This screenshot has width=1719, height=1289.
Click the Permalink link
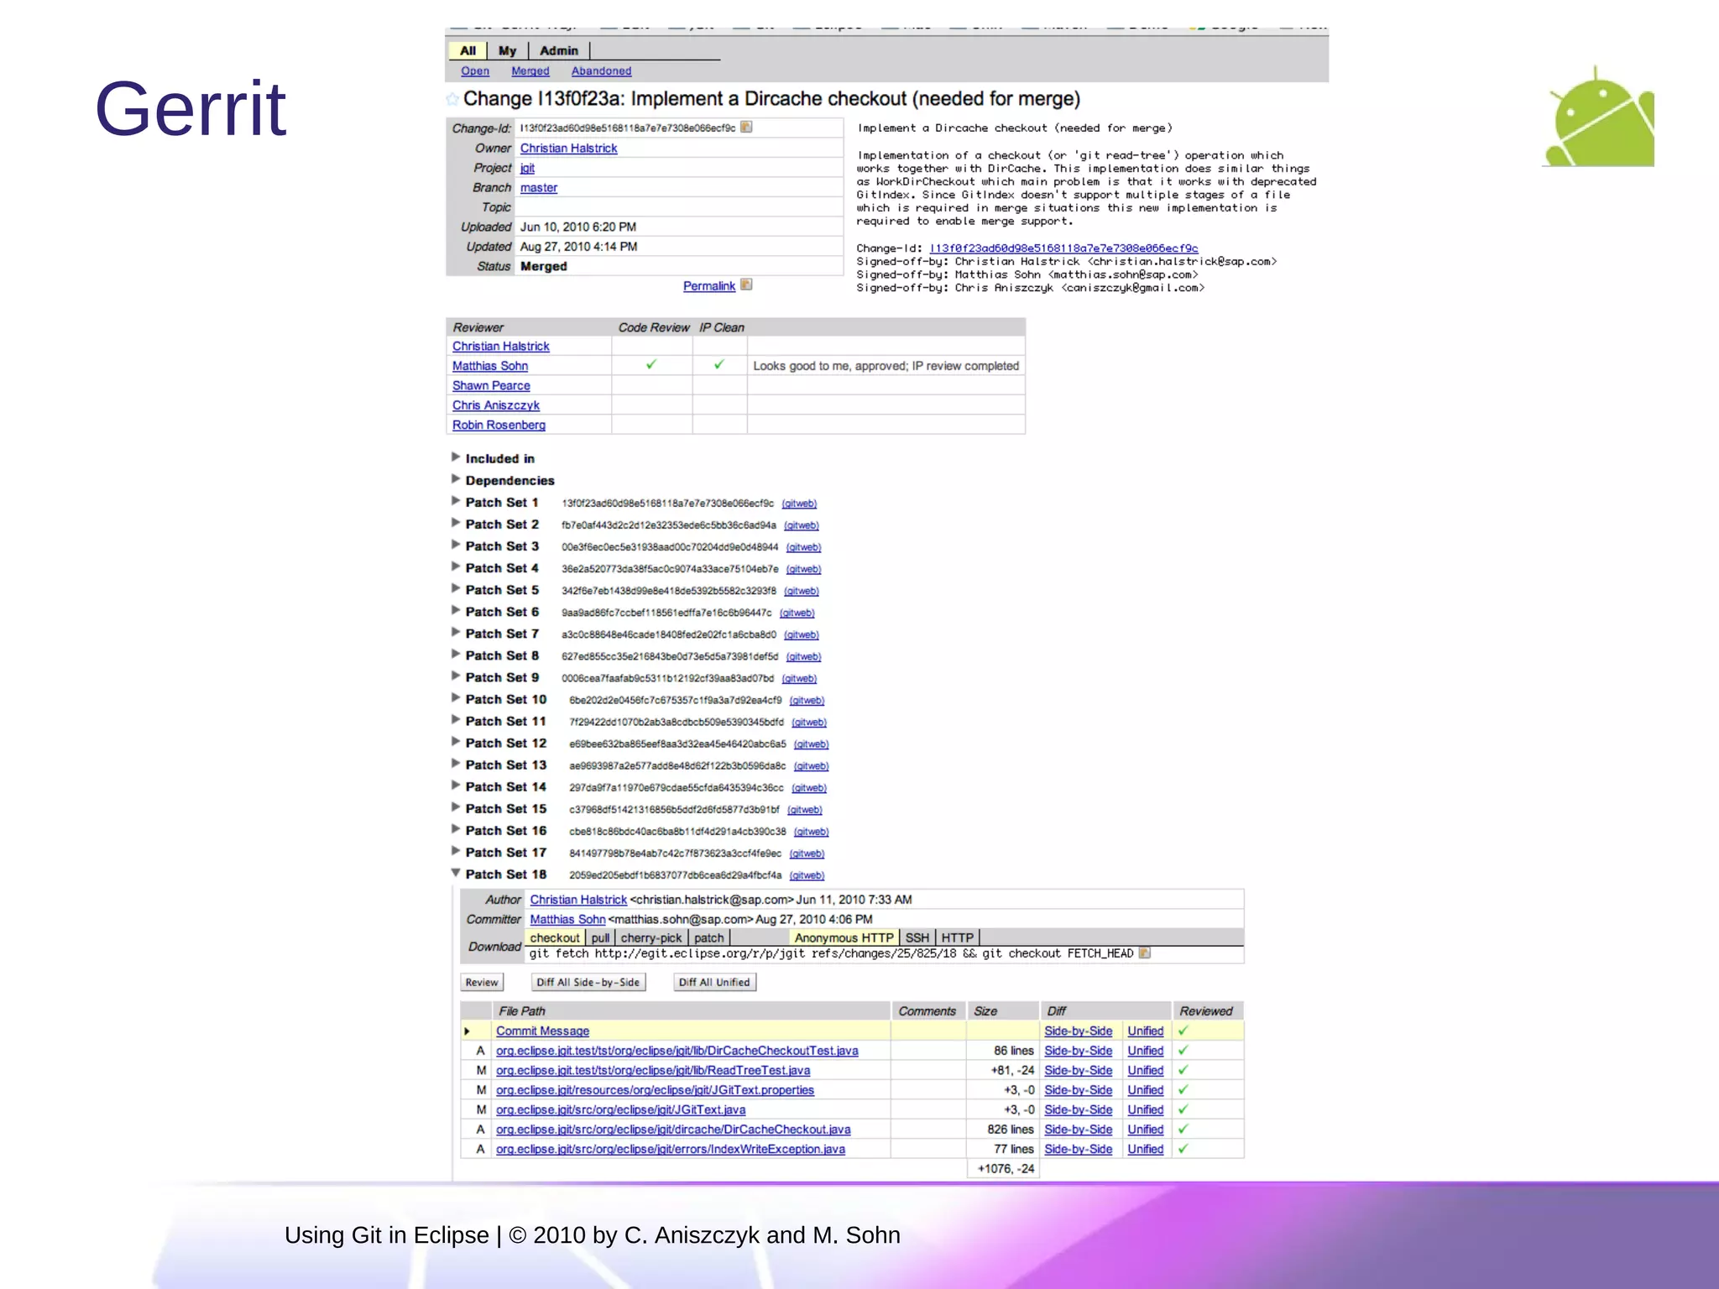point(709,286)
